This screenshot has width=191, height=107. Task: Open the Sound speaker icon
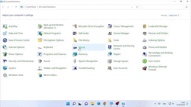[x=40, y=61]
